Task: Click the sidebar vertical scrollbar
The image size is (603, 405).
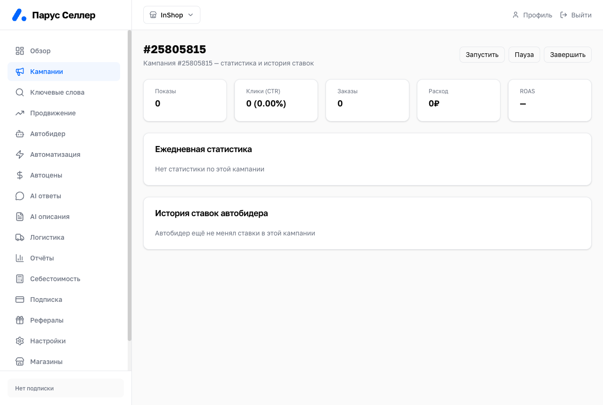Action: tap(130, 186)
